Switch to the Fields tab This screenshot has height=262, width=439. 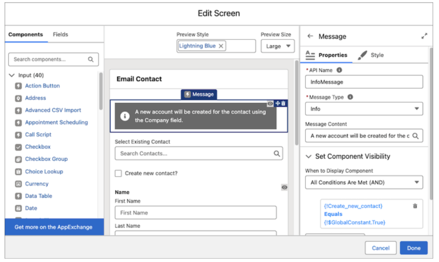point(60,34)
